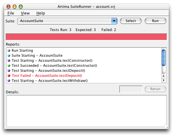Viewport: 174px width, 138px height.
Task: Click the Reports scrollbar up arrow
Action: [163, 76]
